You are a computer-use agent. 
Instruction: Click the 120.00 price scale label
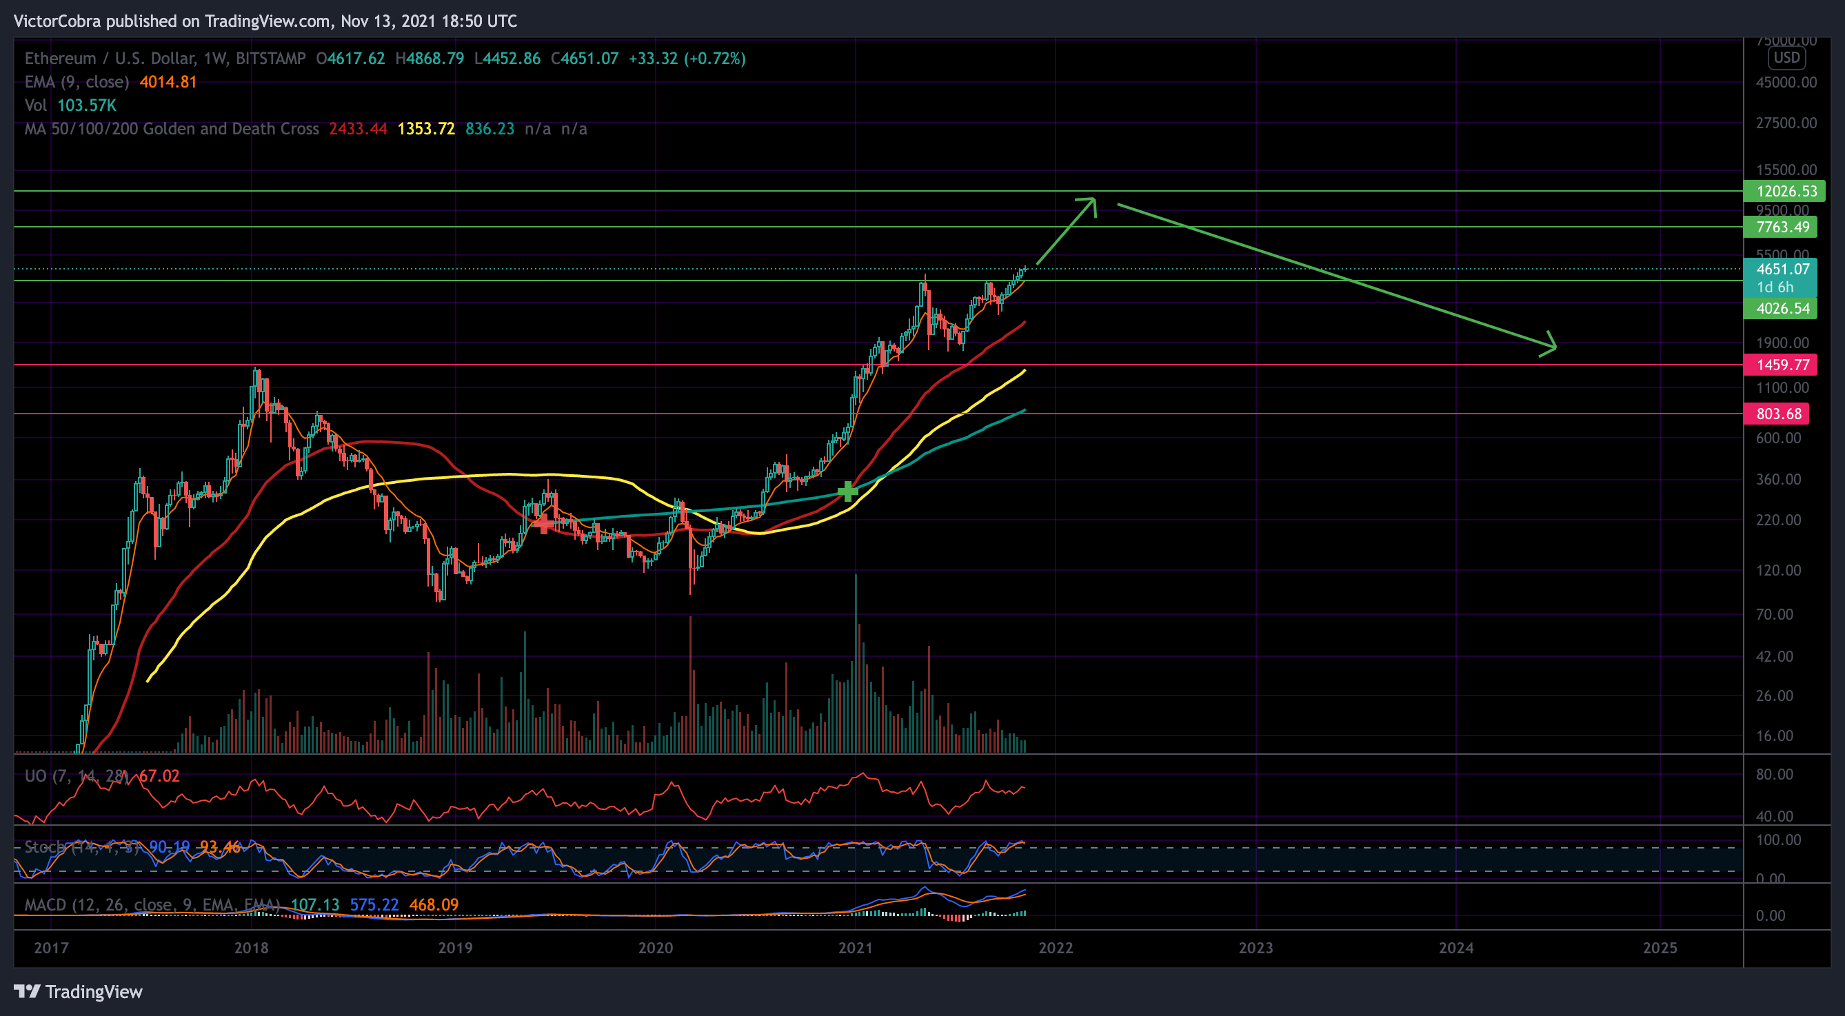pyautogui.click(x=1778, y=571)
